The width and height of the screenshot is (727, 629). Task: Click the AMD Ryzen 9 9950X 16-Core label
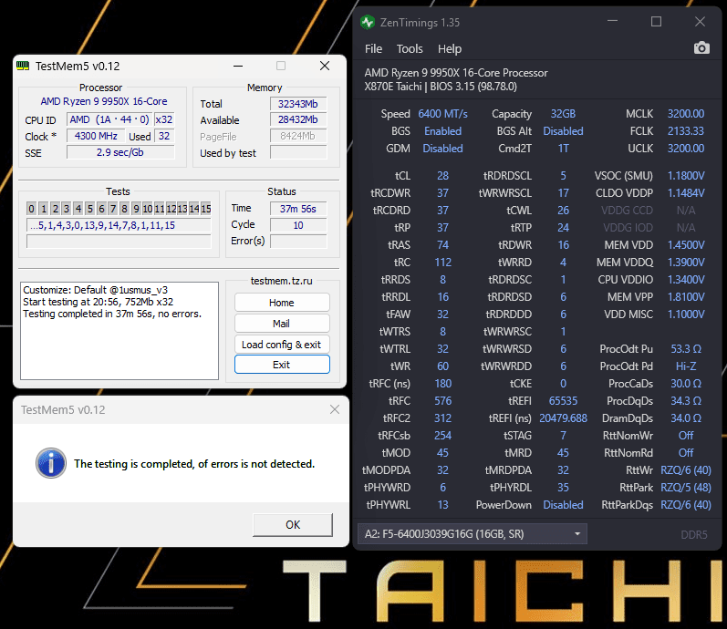(104, 101)
